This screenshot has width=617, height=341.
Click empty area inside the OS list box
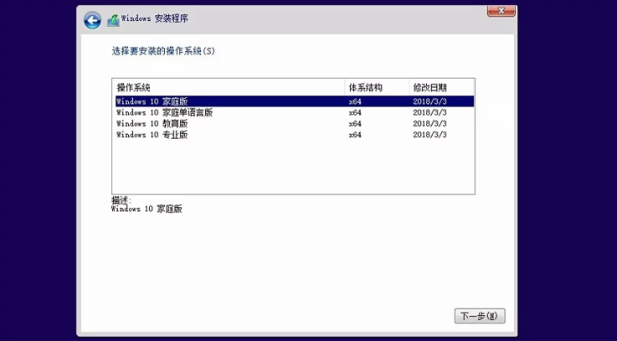tap(293, 167)
